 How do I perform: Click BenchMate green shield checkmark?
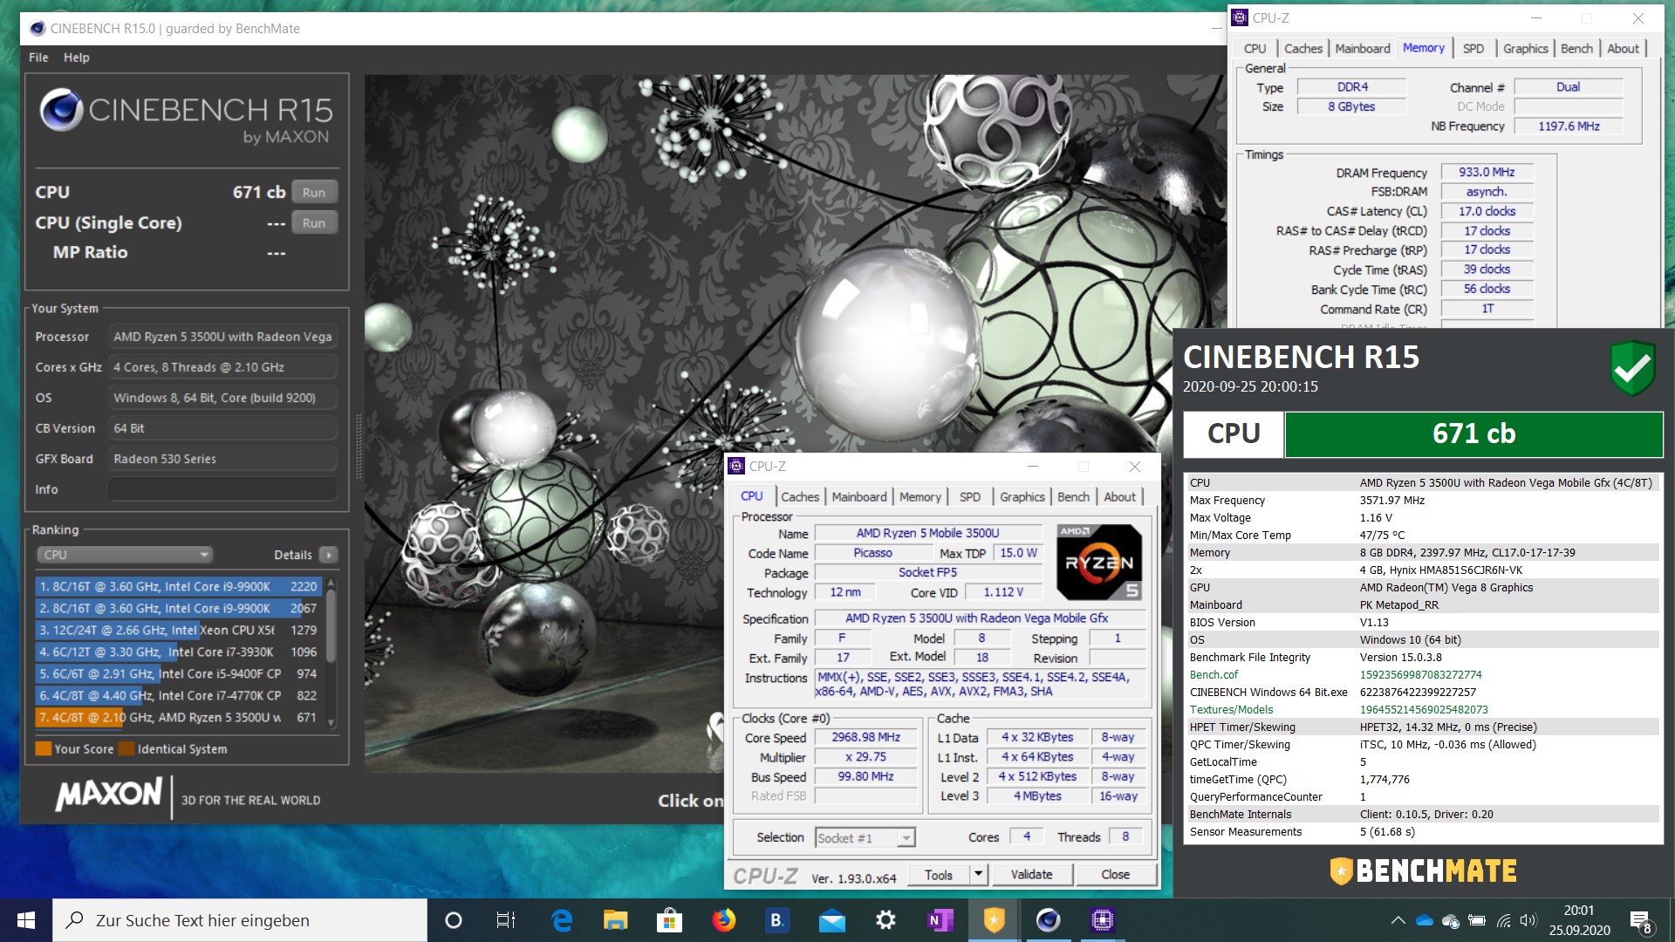[1632, 367]
